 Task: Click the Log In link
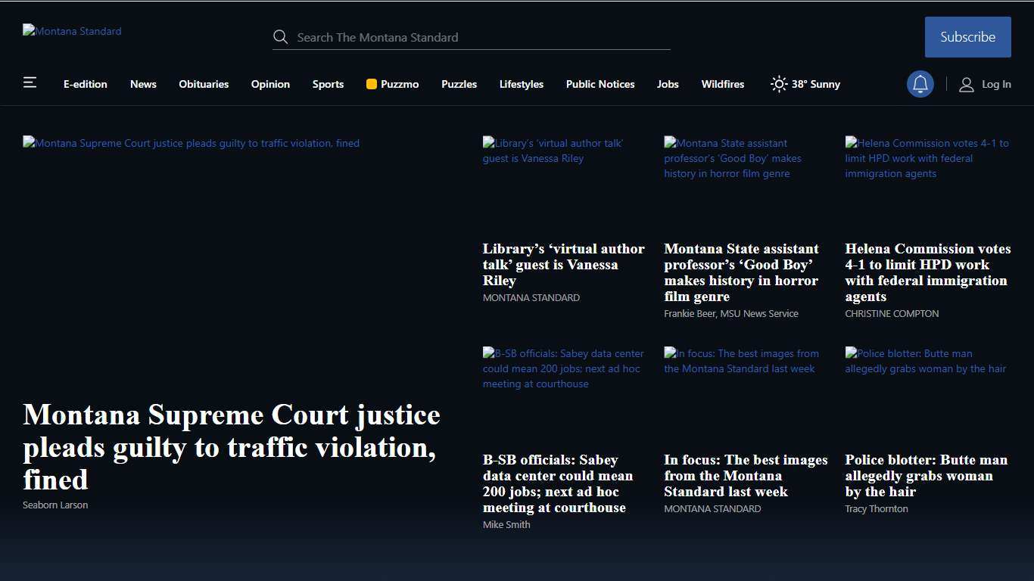[996, 85]
